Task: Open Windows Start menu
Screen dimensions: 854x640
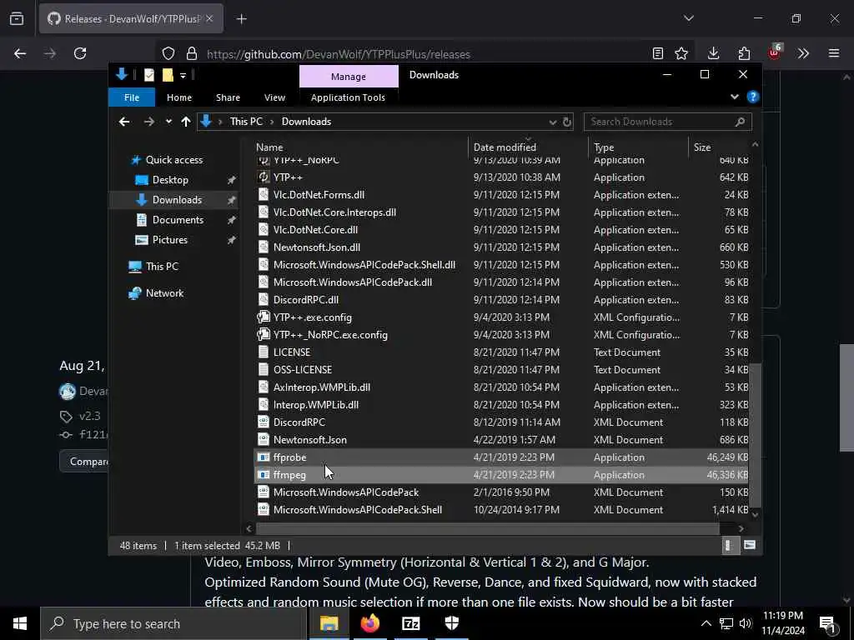Action: click(x=20, y=623)
